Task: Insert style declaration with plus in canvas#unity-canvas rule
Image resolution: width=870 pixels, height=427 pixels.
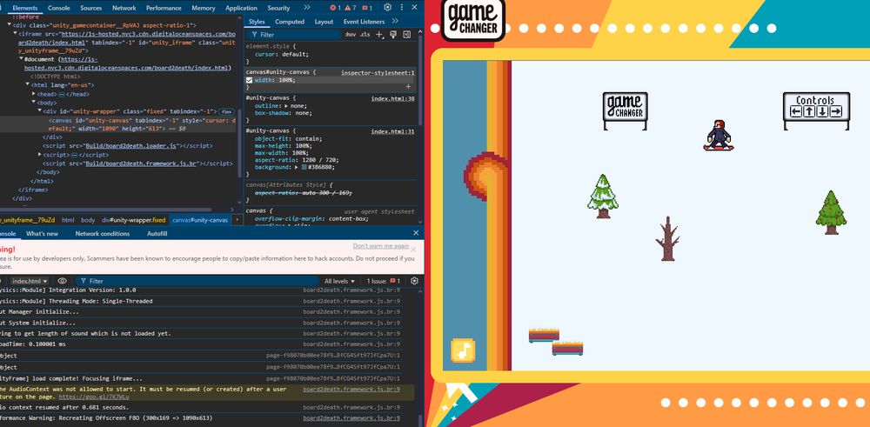Action: [x=408, y=86]
